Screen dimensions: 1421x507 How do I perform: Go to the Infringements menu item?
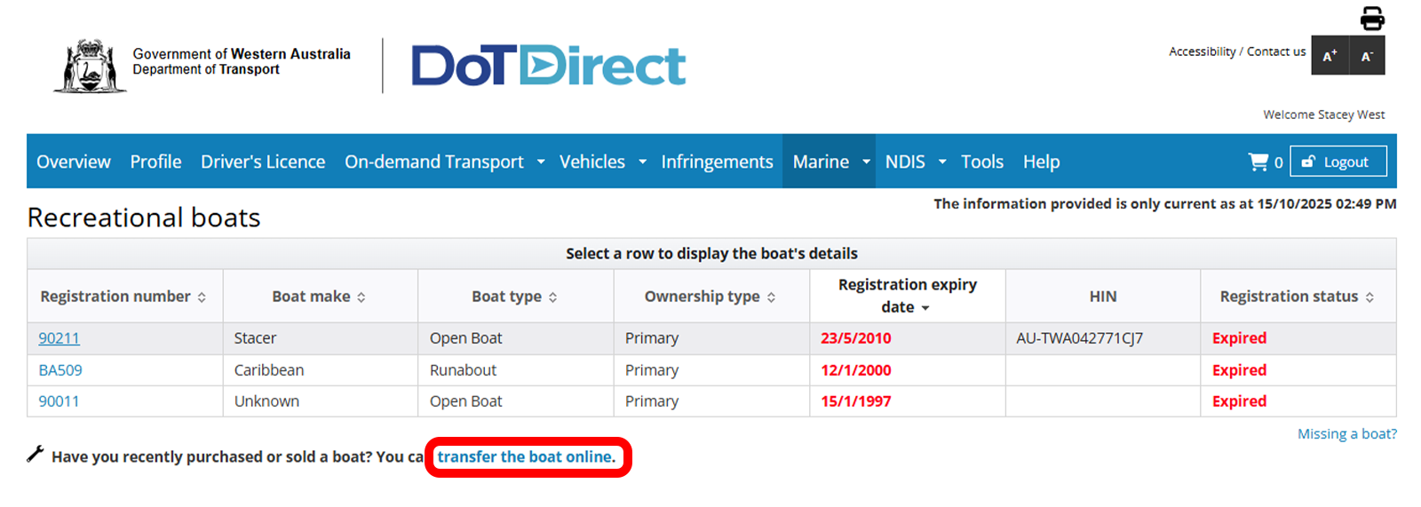point(717,162)
